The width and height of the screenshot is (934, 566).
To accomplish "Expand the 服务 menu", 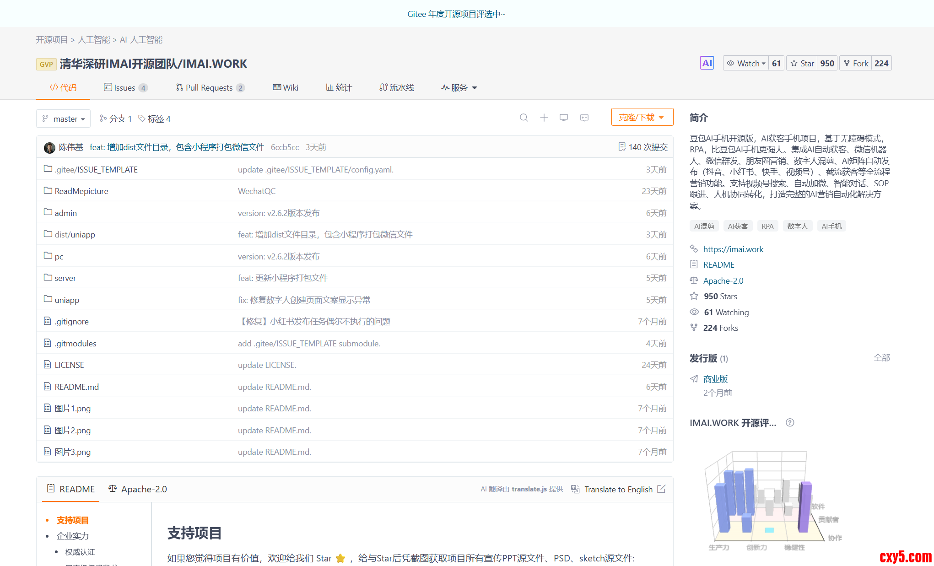I will click(x=459, y=87).
